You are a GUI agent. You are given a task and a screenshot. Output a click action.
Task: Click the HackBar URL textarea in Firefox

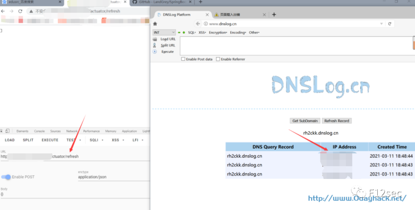point(296,46)
